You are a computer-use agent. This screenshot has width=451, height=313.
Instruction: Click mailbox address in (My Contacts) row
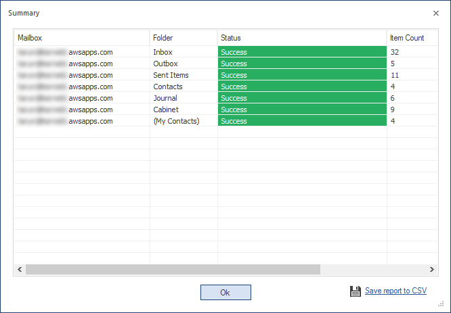(x=82, y=121)
